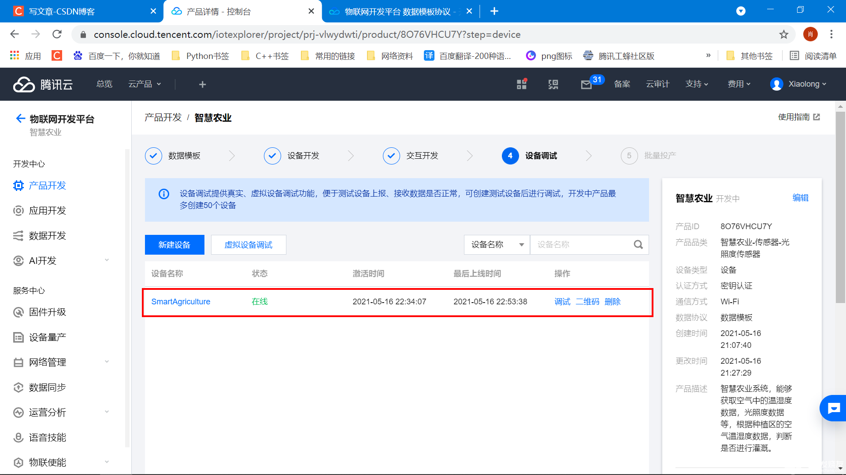Open the tools grid icon in top bar
This screenshot has height=475, width=846.
(x=522, y=84)
